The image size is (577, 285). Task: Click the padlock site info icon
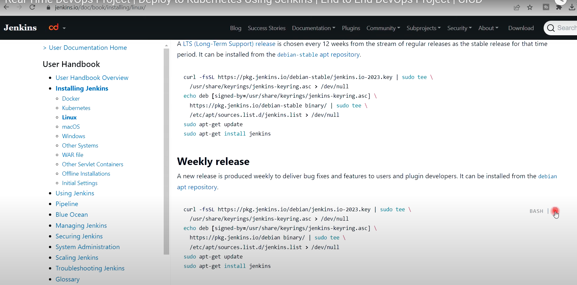coord(49,7)
